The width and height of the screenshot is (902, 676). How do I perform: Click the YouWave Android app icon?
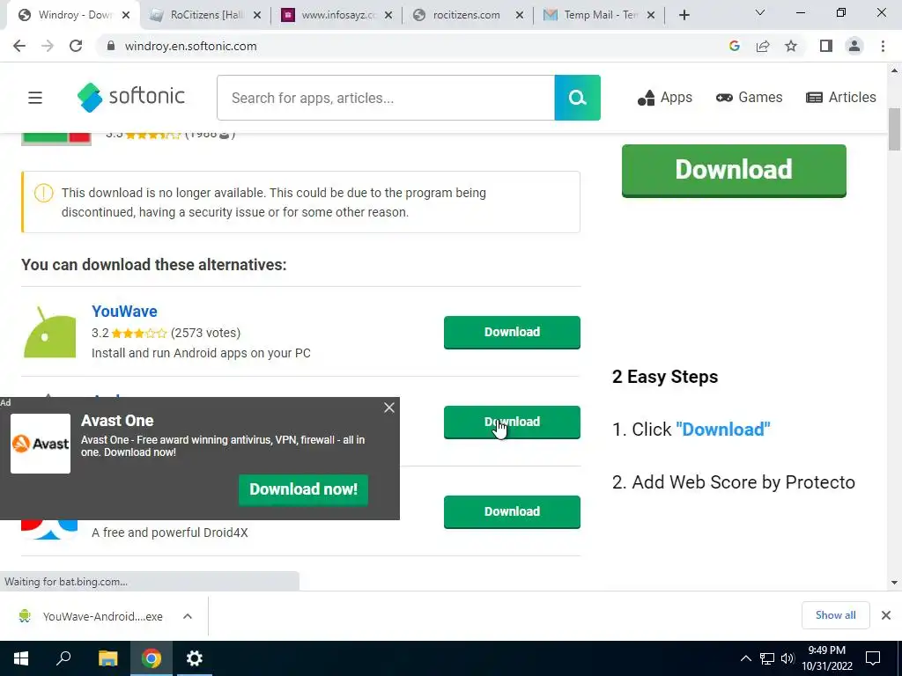pyautogui.click(x=49, y=332)
